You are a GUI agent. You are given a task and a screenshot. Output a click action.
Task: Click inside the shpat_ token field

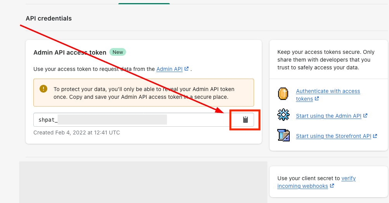tap(132, 120)
